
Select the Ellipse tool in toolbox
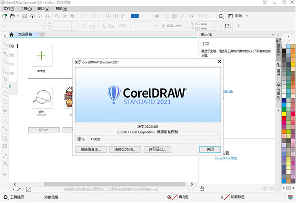point(5,94)
